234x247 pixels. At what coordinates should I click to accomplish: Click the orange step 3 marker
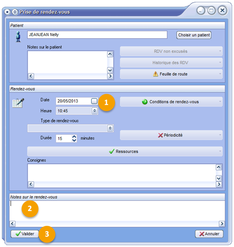pyautogui.click(x=47, y=234)
